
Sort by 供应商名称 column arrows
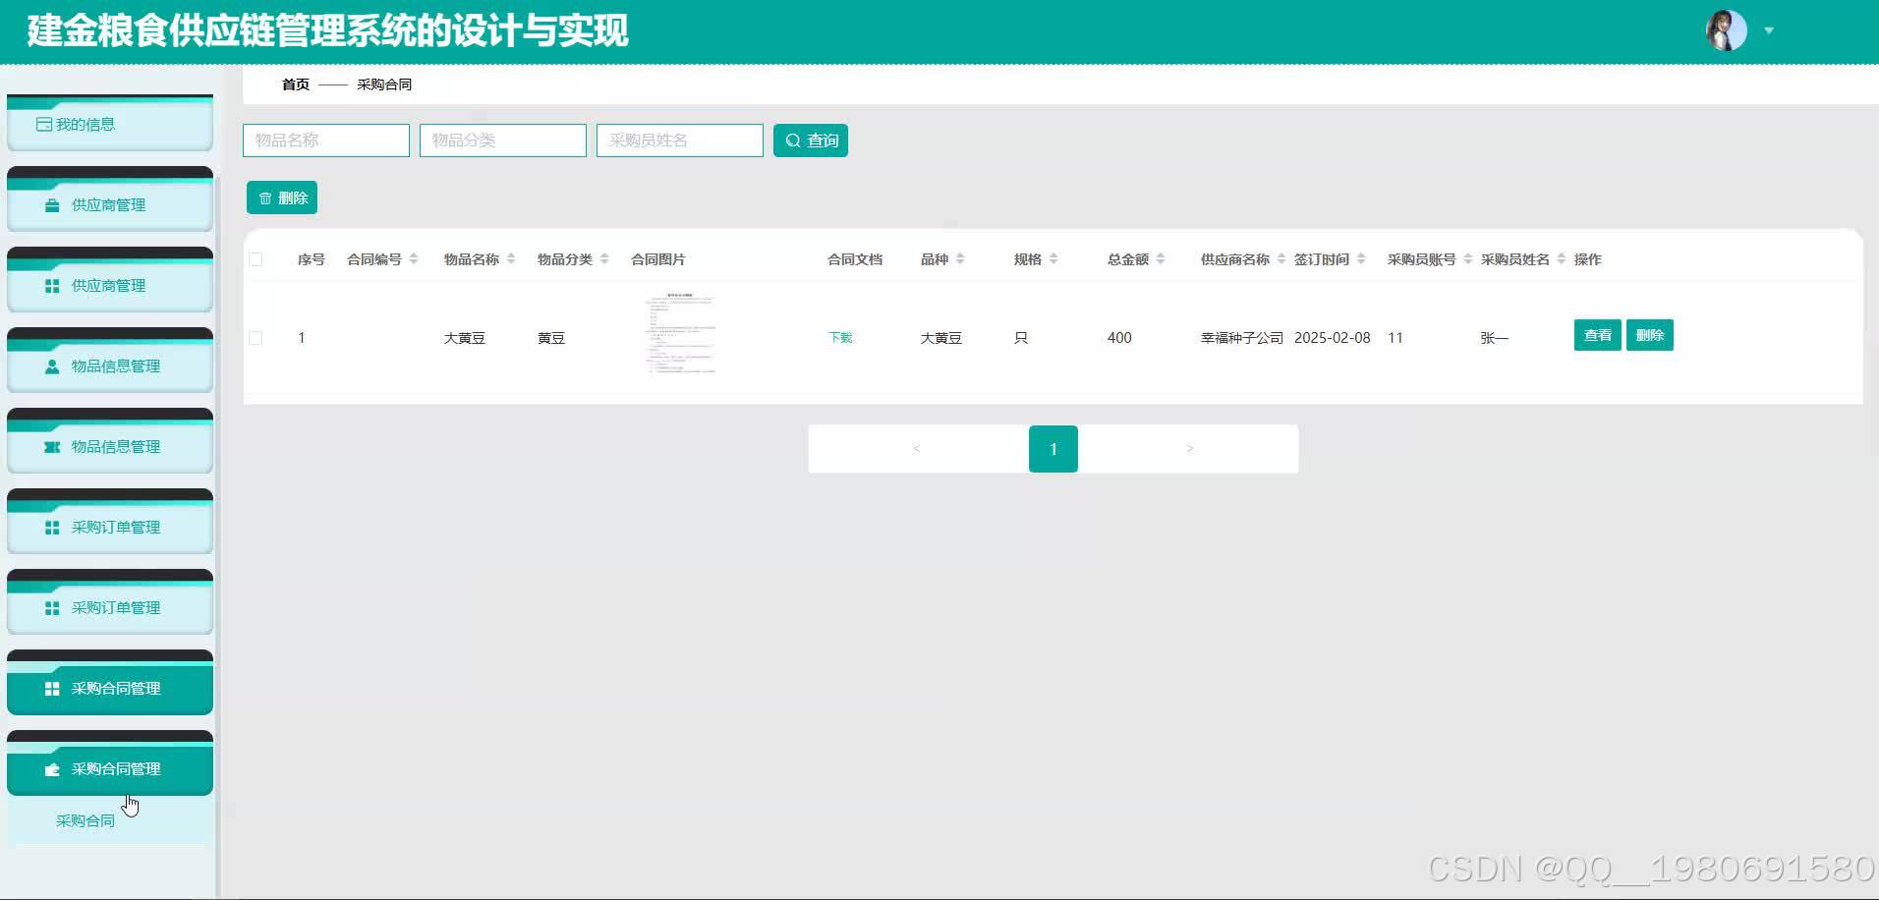(1281, 259)
